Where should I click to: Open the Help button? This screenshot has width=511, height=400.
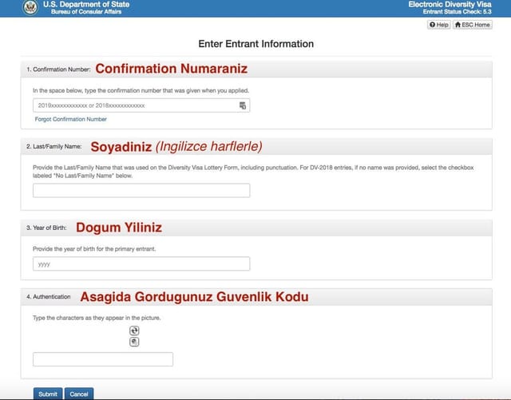tap(438, 25)
